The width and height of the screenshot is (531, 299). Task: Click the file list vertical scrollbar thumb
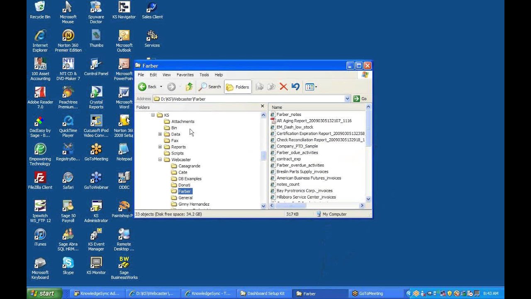coord(368,129)
